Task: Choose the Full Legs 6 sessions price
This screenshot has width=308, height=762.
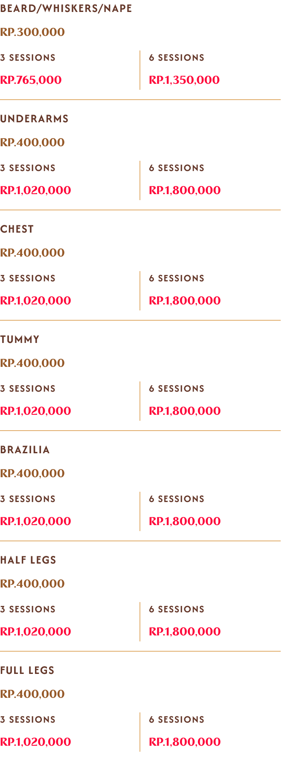Action: 185,742
